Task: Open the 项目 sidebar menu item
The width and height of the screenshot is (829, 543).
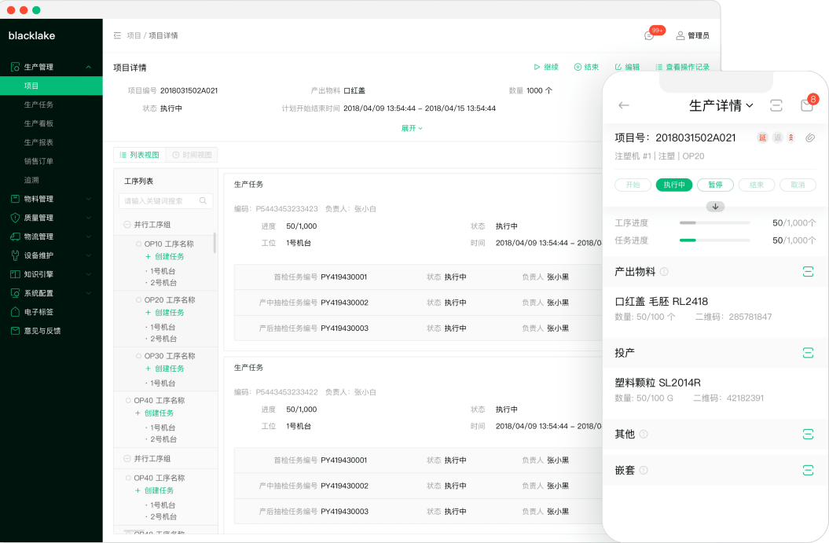Action: click(x=51, y=86)
